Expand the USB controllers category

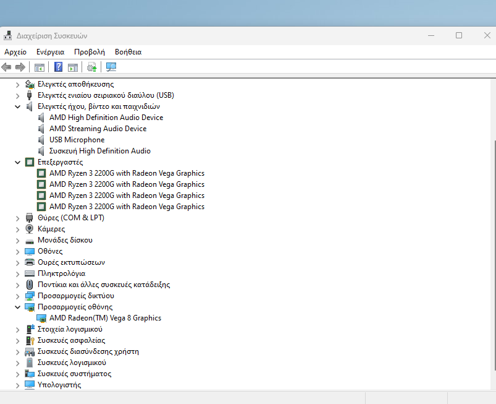pos(18,96)
